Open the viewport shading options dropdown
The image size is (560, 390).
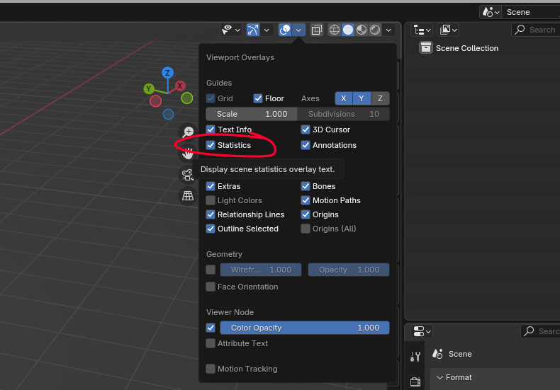[388, 30]
